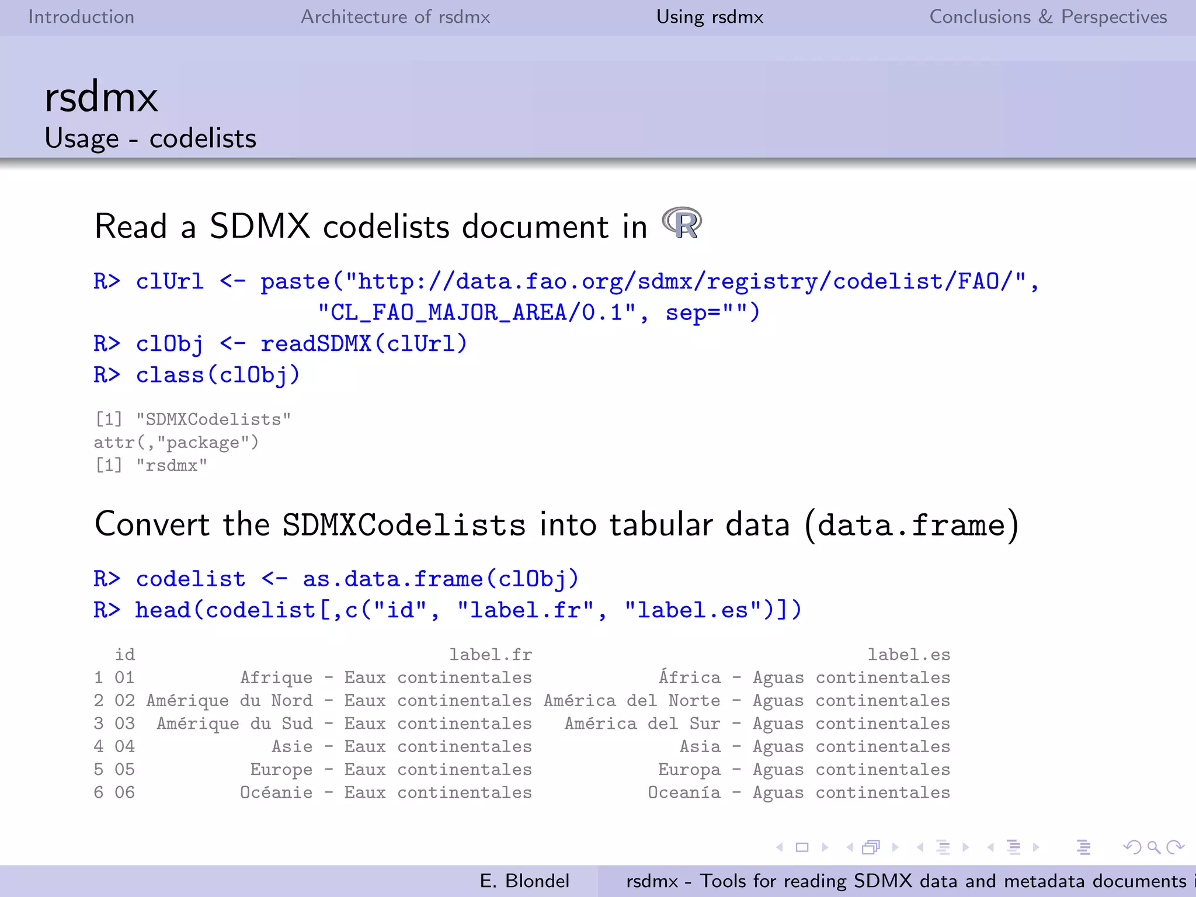Go to previous section arrow
1196x897 pixels.
click(x=990, y=847)
